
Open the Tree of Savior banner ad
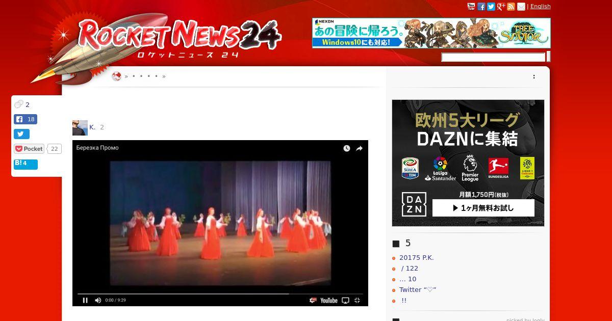tap(431, 33)
